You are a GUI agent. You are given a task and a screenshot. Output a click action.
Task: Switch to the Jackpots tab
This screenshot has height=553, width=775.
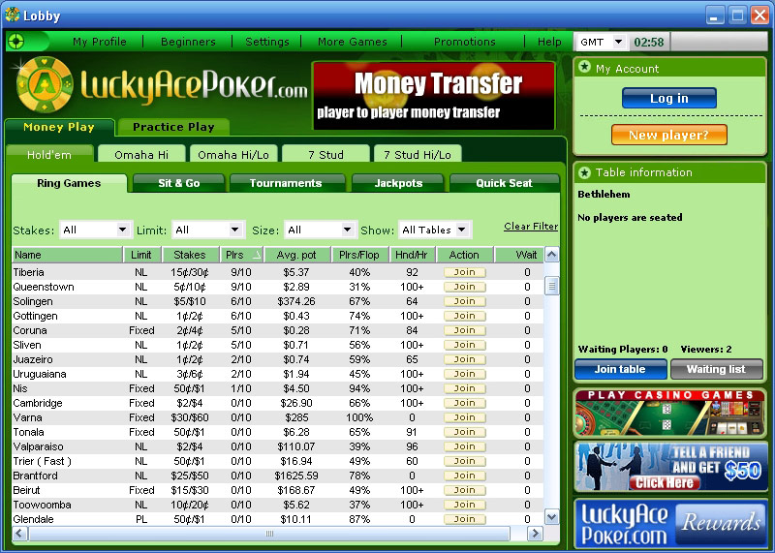click(398, 183)
